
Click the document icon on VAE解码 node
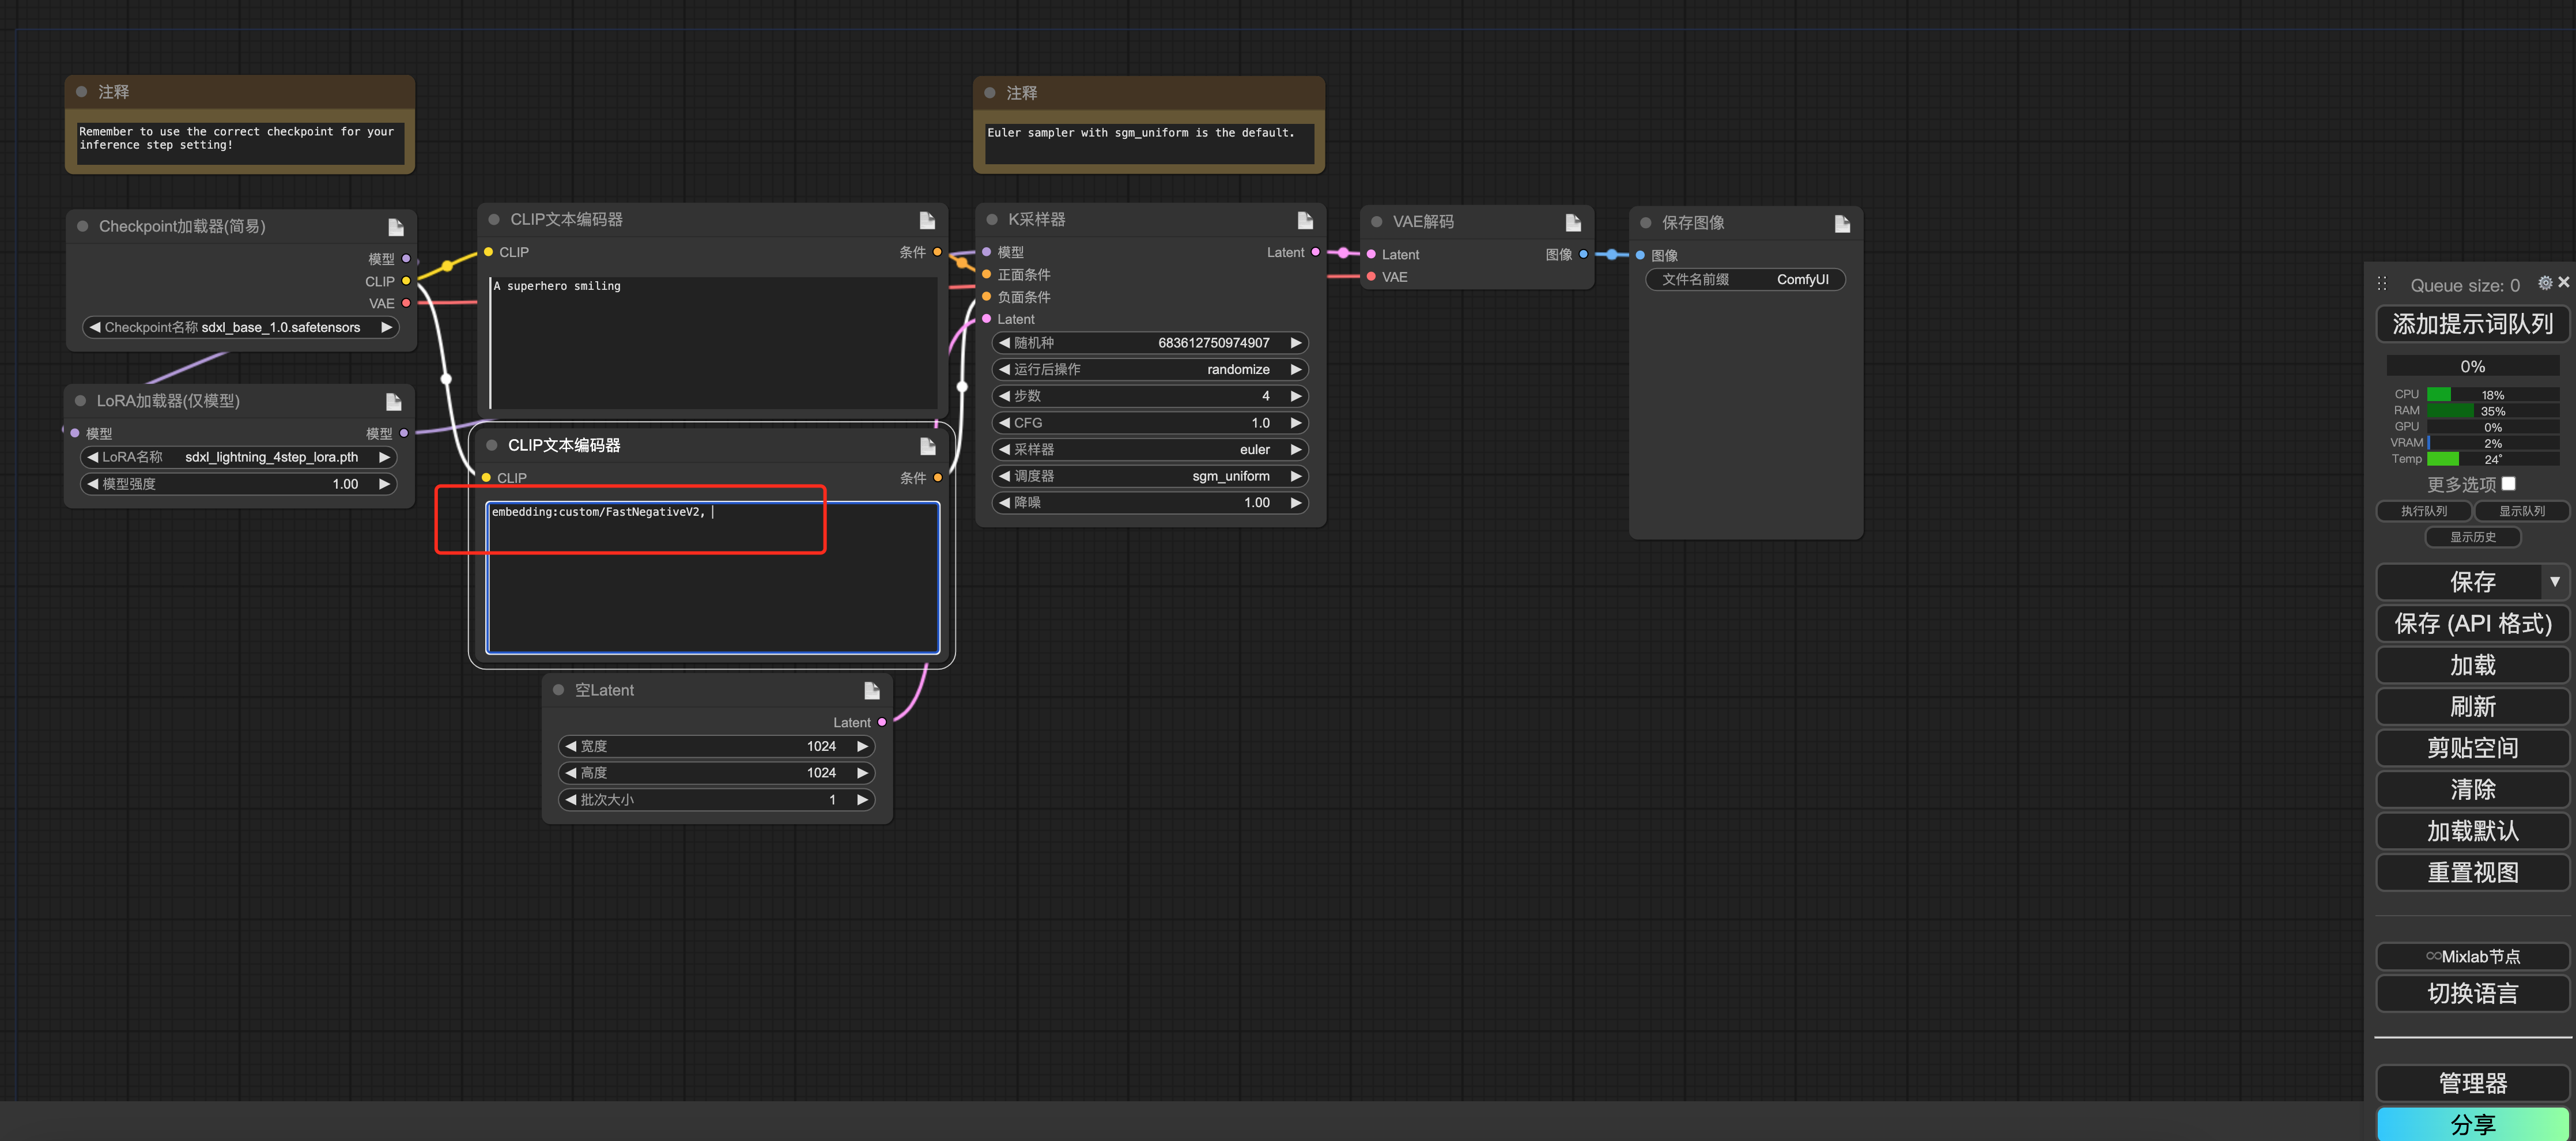click(x=1573, y=222)
